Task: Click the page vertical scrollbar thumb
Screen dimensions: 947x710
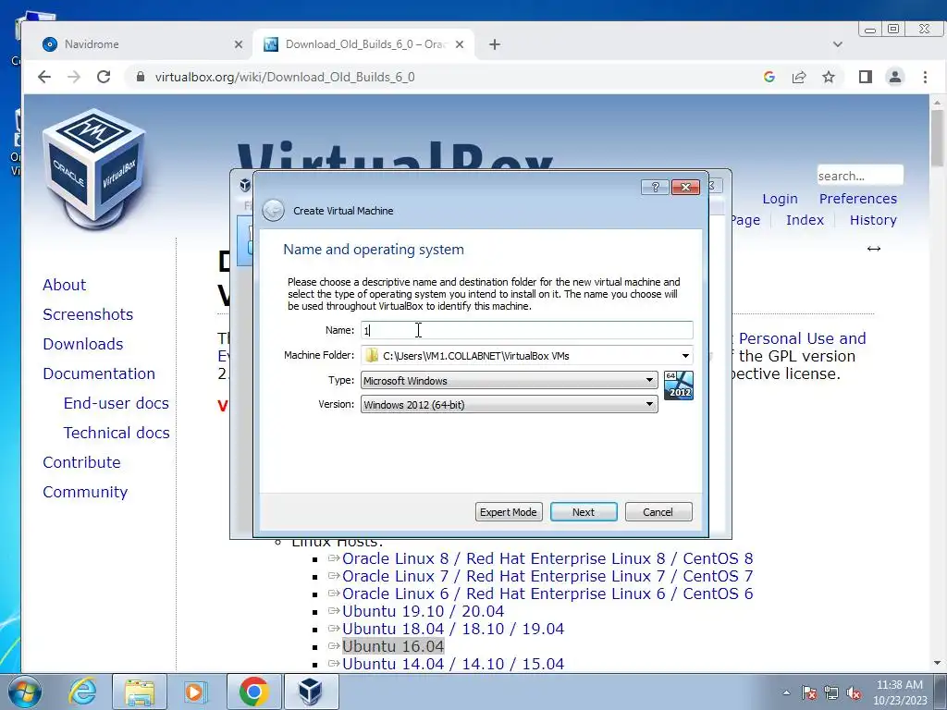Action: point(937,139)
